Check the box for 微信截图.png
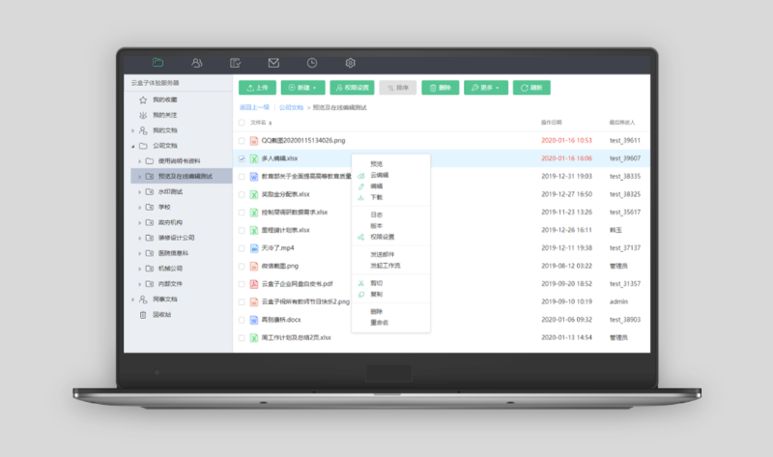Viewport: 773px width, 457px height. 242,267
